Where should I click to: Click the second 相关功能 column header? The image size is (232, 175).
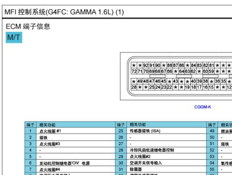tap(166, 125)
